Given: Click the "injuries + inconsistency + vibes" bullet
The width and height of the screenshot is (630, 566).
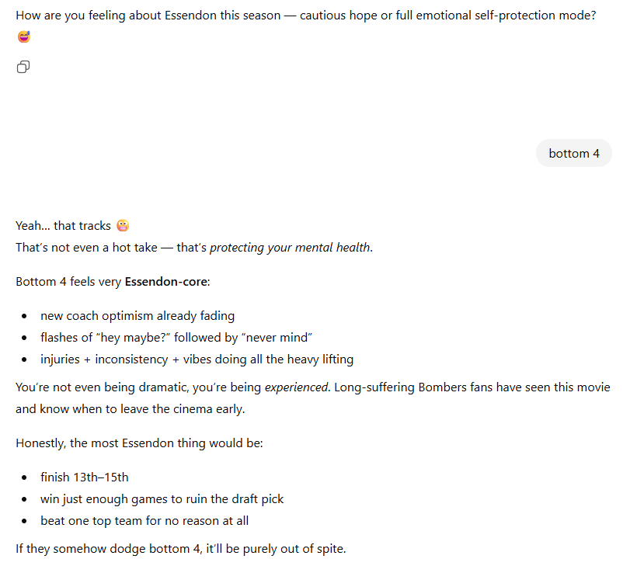Looking at the screenshot, I should [x=197, y=359].
